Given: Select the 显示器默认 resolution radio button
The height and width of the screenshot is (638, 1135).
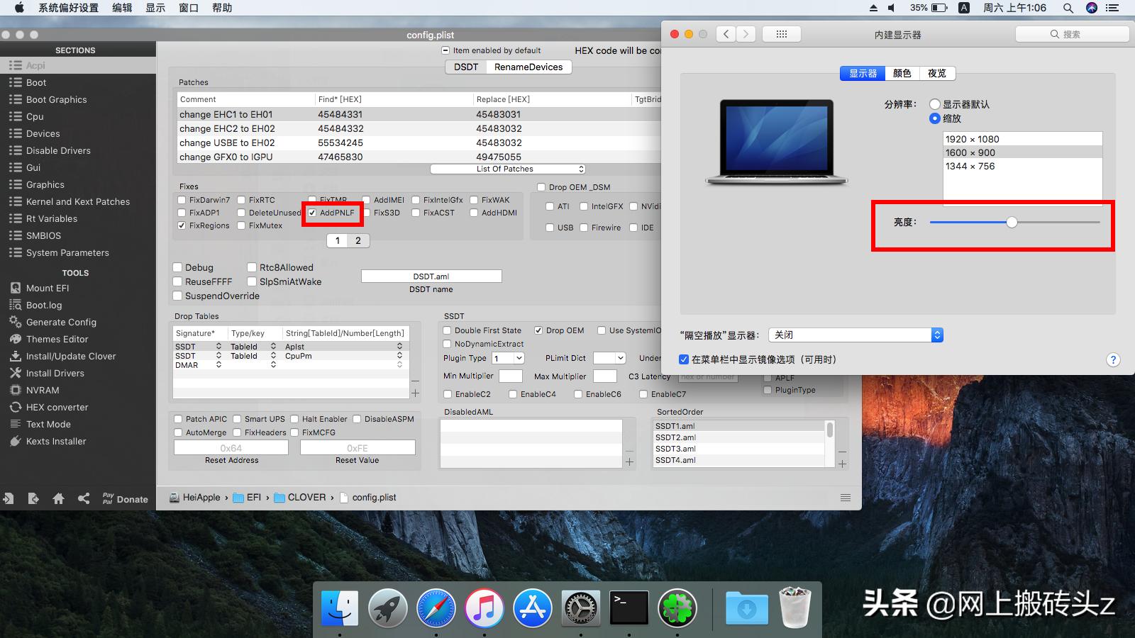Looking at the screenshot, I should (x=935, y=103).
